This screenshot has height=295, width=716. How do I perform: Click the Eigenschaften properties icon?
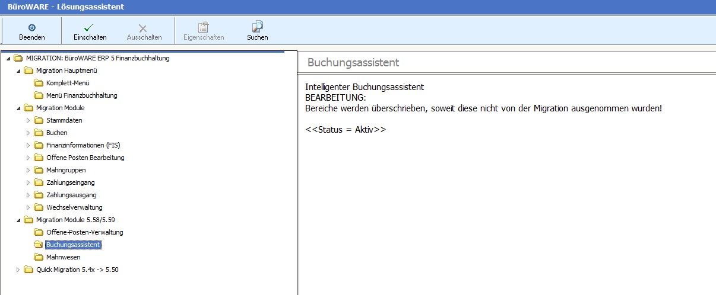coord(204,27)
